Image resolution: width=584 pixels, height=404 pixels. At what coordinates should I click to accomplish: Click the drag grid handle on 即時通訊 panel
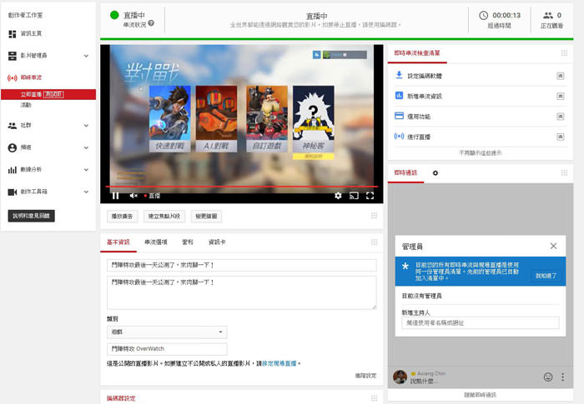tap(564, 172)
